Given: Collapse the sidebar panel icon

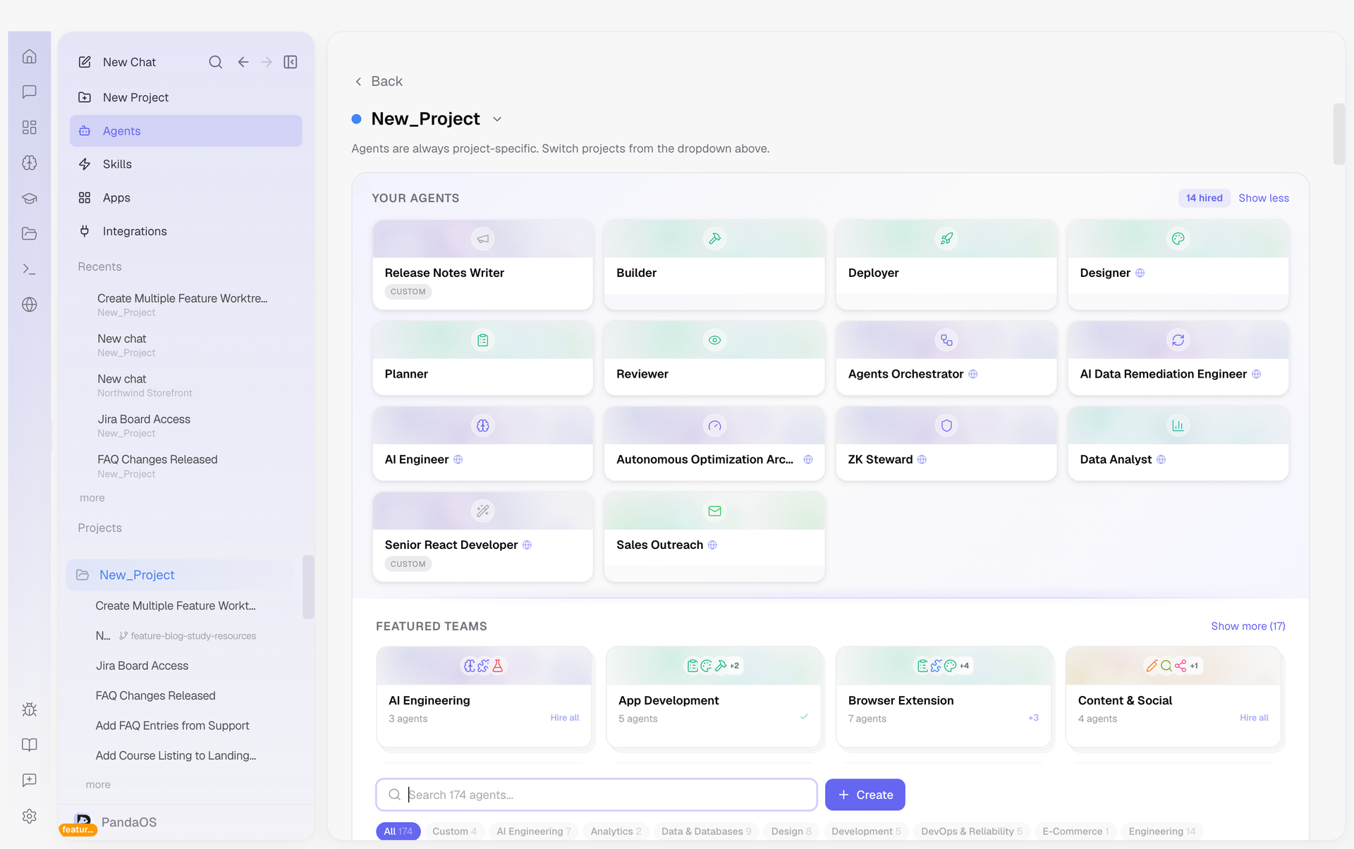Looking at the screenshot, I should click(291, 62).
